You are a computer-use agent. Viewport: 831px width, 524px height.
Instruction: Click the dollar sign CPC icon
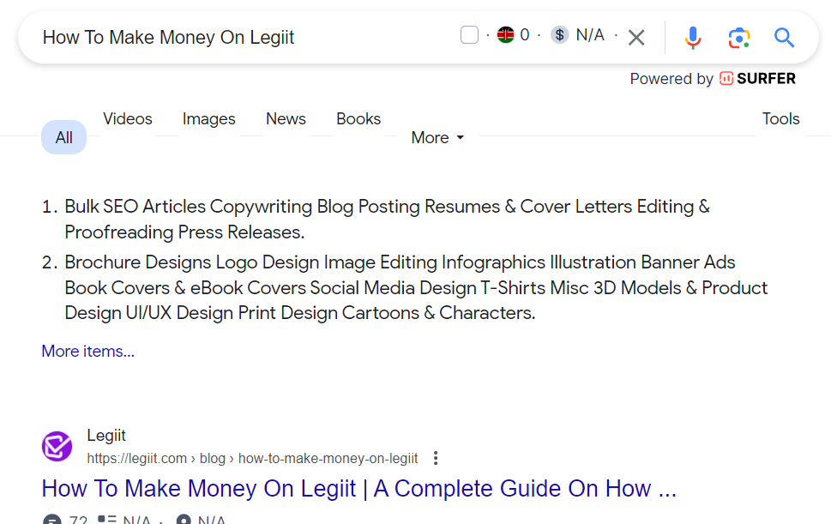point(560,35)
